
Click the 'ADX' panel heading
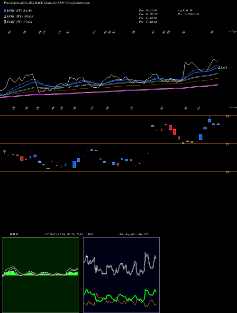(90, 234)
